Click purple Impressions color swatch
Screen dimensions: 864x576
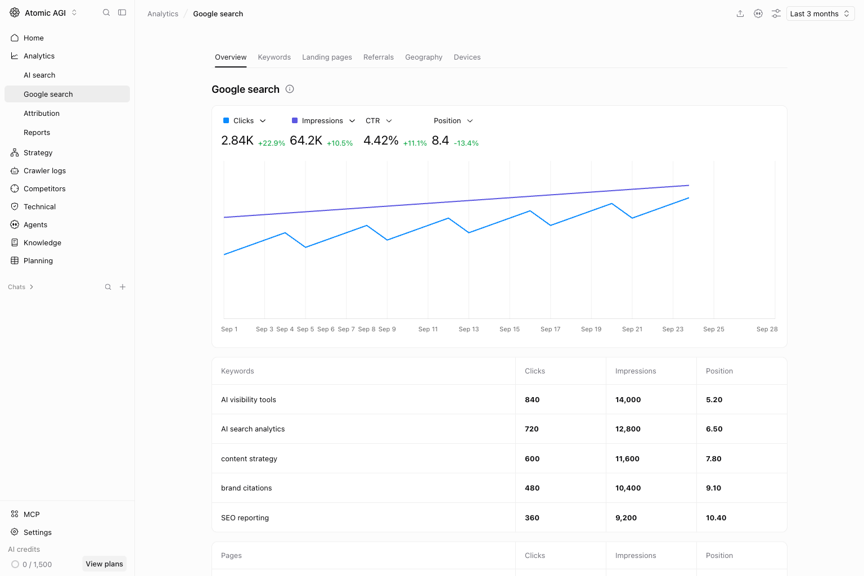click(x=295, y=120)
